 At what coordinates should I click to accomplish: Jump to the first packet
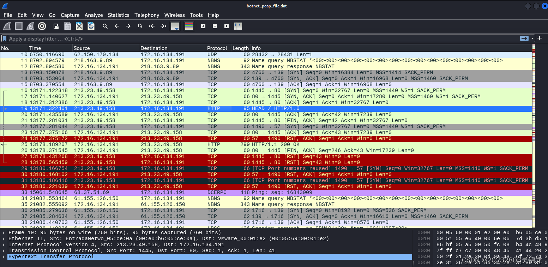coord(152,26)
